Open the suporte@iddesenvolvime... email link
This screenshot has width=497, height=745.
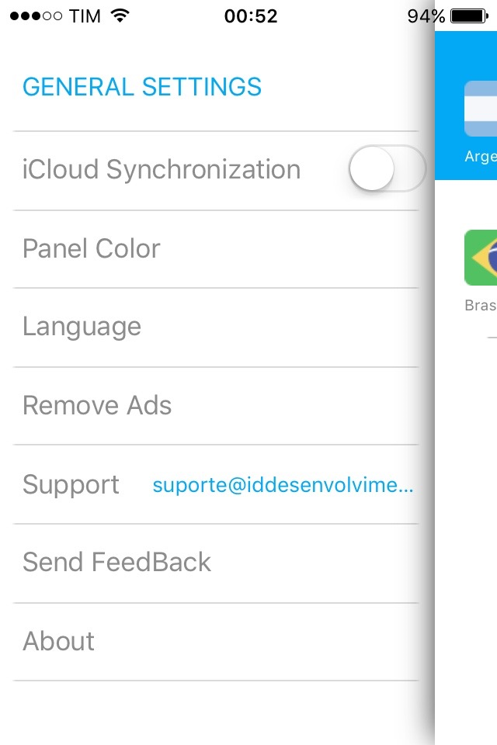283,486
